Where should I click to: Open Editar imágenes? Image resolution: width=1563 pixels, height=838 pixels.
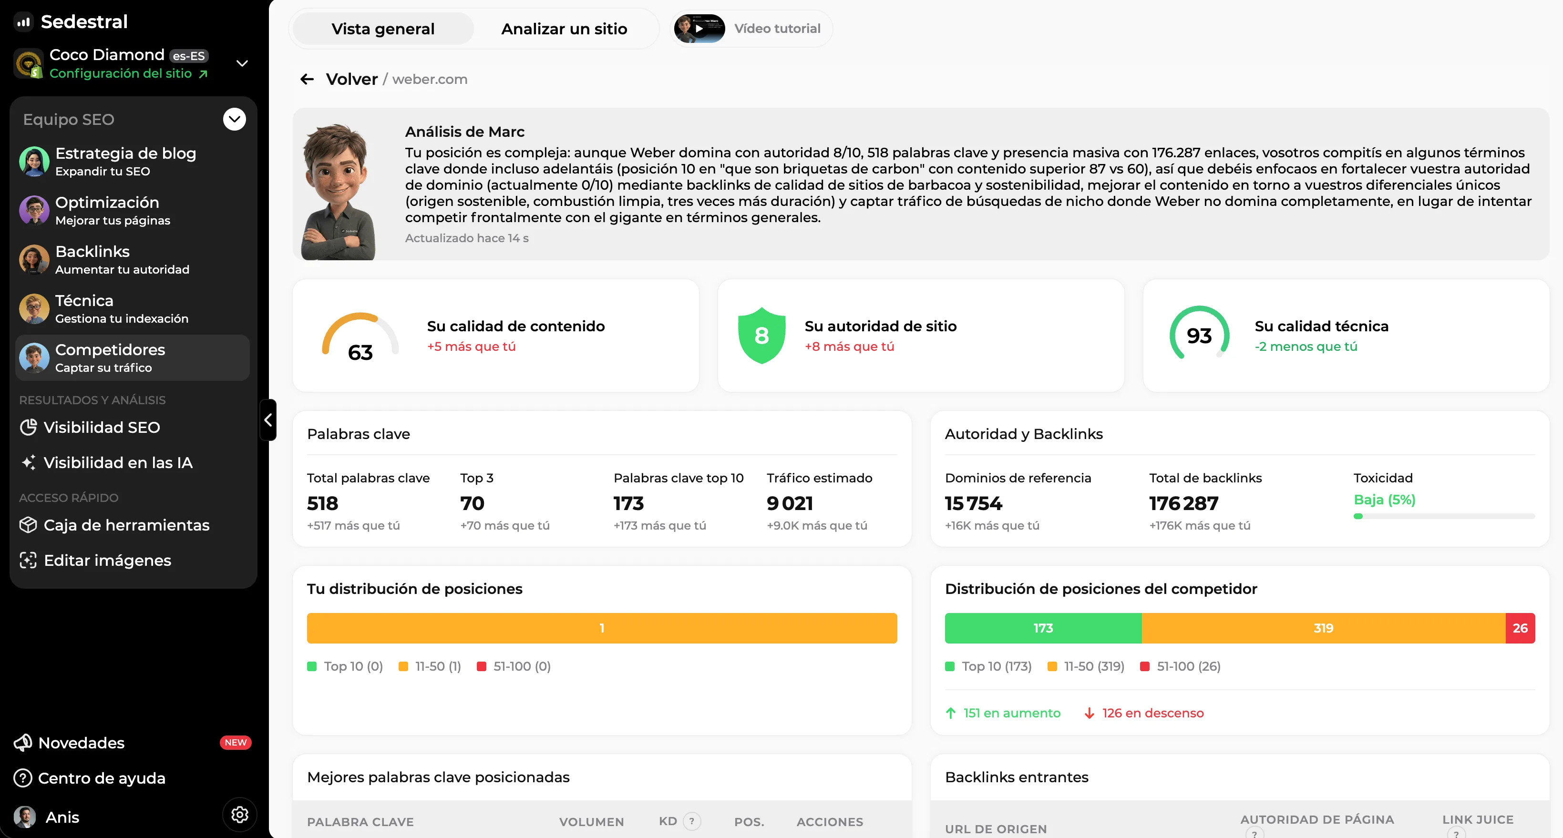click(x=95, y=560)
